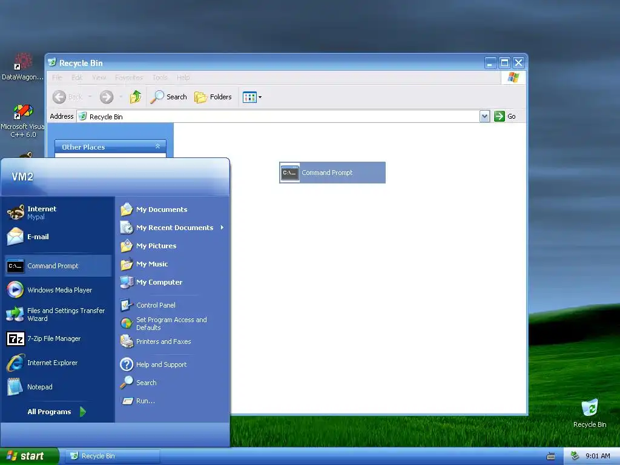Click the Start button

29,456
